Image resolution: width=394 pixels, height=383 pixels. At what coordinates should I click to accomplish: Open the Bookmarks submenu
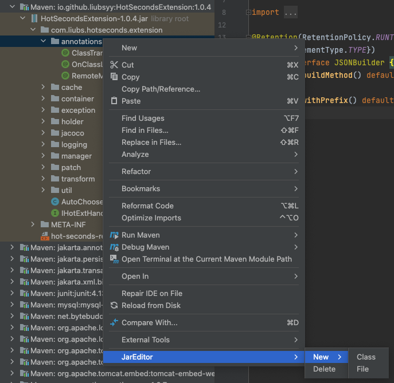click(204, 188)
